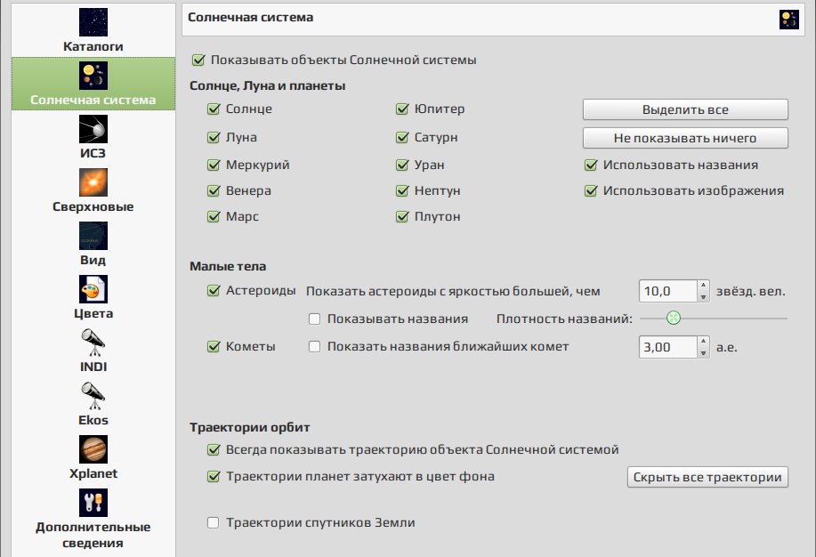The width and height of the screenshot is (816, 557).
Task: Open the Сверхновые supernova icon
Action: coord(93,182)
